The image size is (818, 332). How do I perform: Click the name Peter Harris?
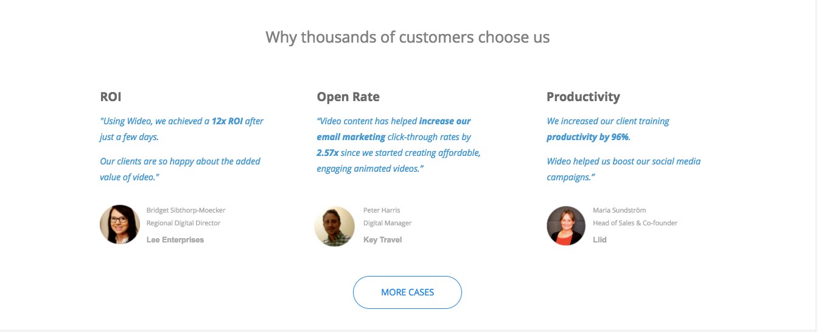tap(382, 210)
